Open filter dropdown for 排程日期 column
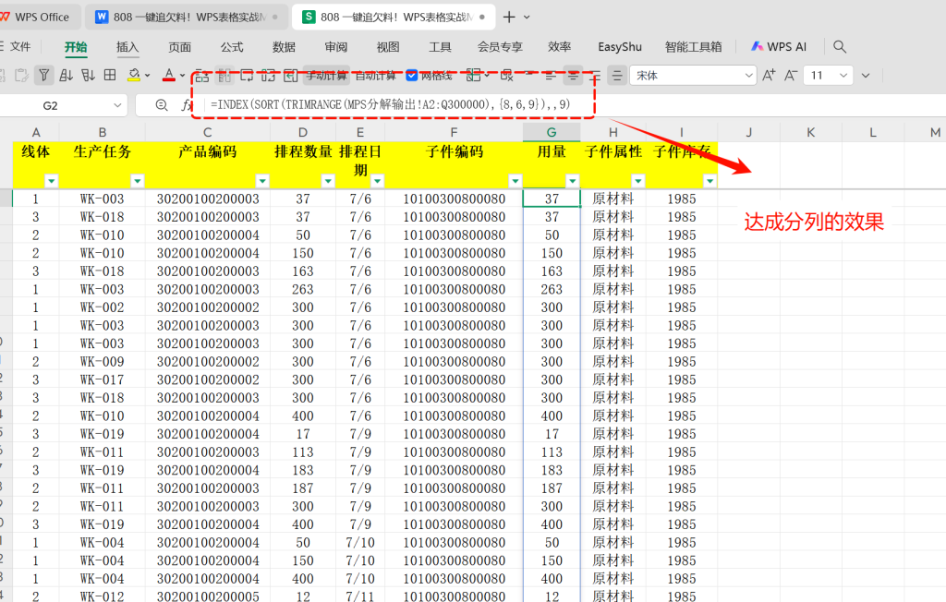 click(378, 180)
